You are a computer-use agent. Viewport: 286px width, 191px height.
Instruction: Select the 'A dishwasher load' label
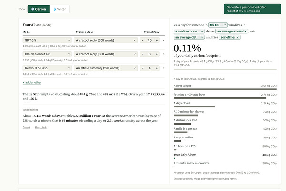185,120
